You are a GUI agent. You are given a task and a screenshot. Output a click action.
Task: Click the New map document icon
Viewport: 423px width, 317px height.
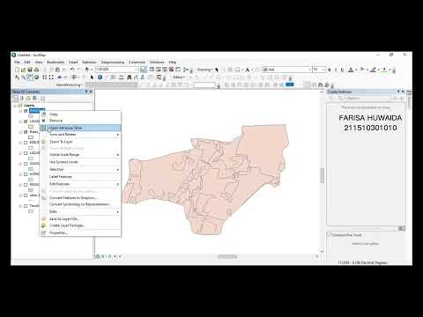coord(17,70)
